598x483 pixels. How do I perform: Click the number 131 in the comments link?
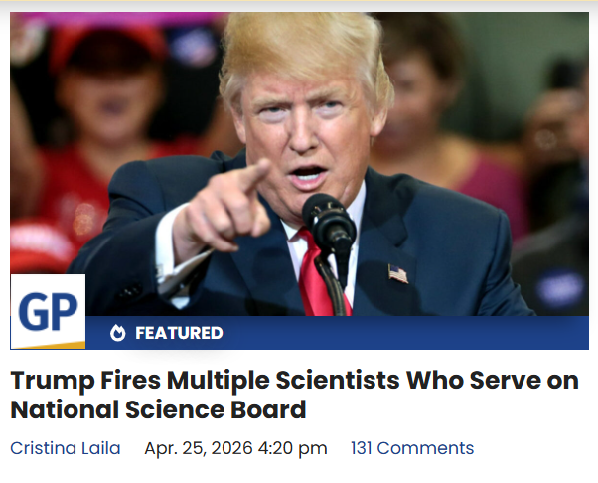click(362, 448)
